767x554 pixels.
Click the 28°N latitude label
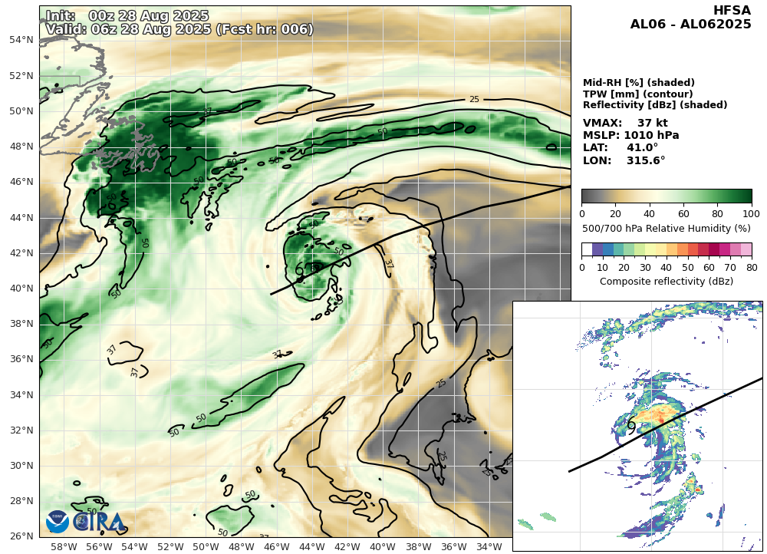(21, 500)
